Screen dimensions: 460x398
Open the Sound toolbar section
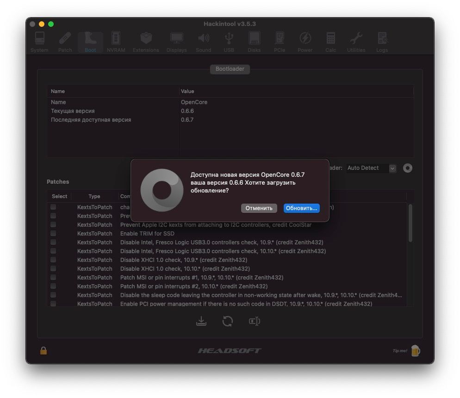coord(203,42)
